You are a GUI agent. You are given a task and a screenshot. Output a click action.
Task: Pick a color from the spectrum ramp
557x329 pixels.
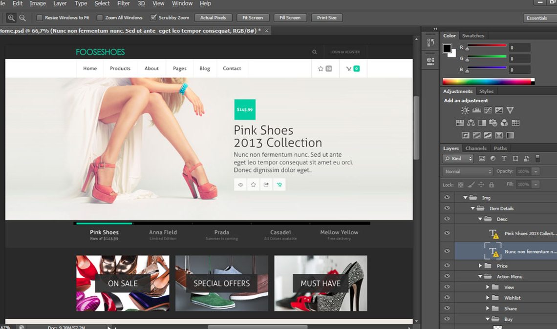(x=489, y=81)
